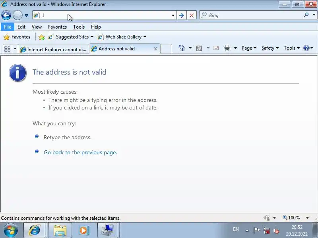Click Internet Explorer taskbar icon
Image resolution: width=318 pixels, height=238 pixels.
click(35, 230)
